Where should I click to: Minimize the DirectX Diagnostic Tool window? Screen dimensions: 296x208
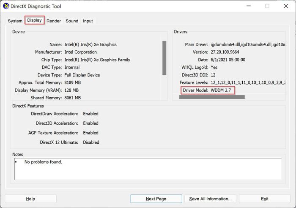click(x=249, y=6)
